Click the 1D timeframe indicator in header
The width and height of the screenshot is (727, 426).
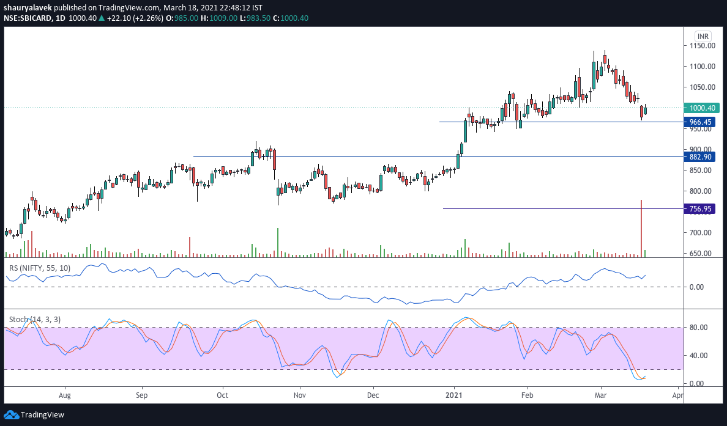(60, 18)
